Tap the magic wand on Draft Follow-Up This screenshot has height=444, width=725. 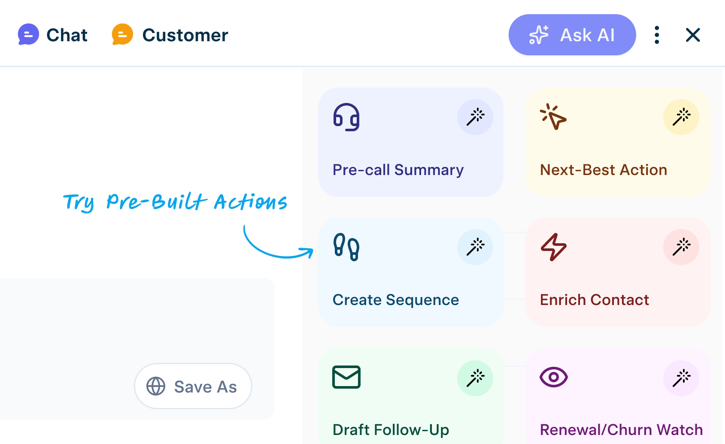coord(475,378)
